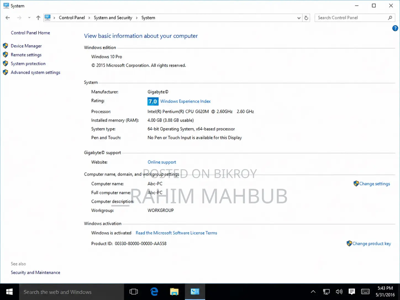
Task: Open Online support website link
Action: (x=162, y=162)
